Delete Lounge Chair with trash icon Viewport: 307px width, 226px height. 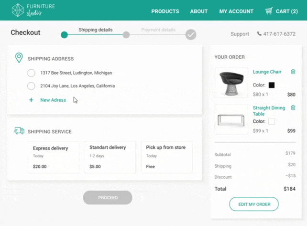(x=293, y=72)
